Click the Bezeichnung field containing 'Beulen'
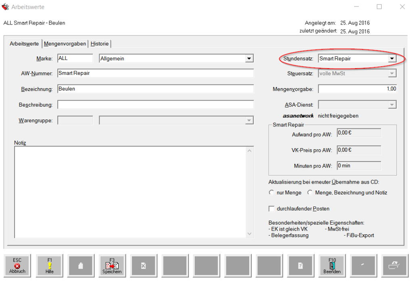Viewport: 413px width, 281px height. [x=155, y=89]
